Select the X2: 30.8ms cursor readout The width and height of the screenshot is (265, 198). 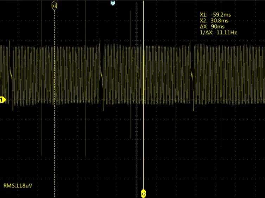coord(214,21)
